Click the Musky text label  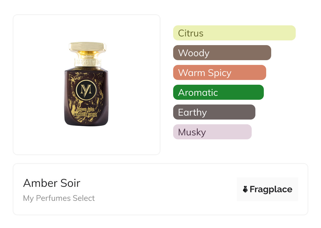pos(192,132)
